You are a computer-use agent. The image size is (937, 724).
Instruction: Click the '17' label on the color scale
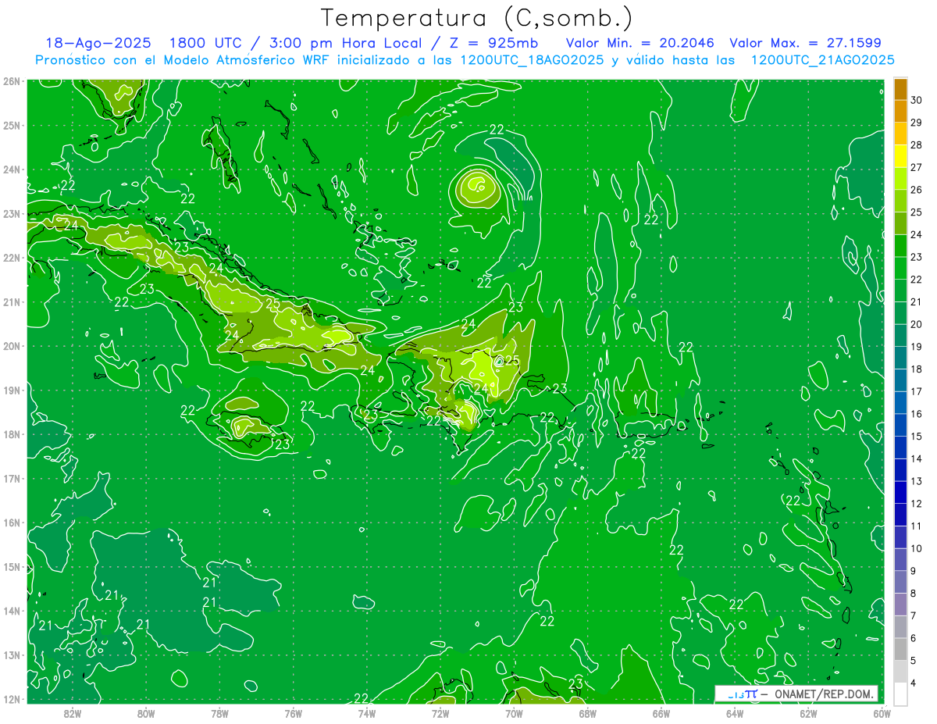[916, 391]
